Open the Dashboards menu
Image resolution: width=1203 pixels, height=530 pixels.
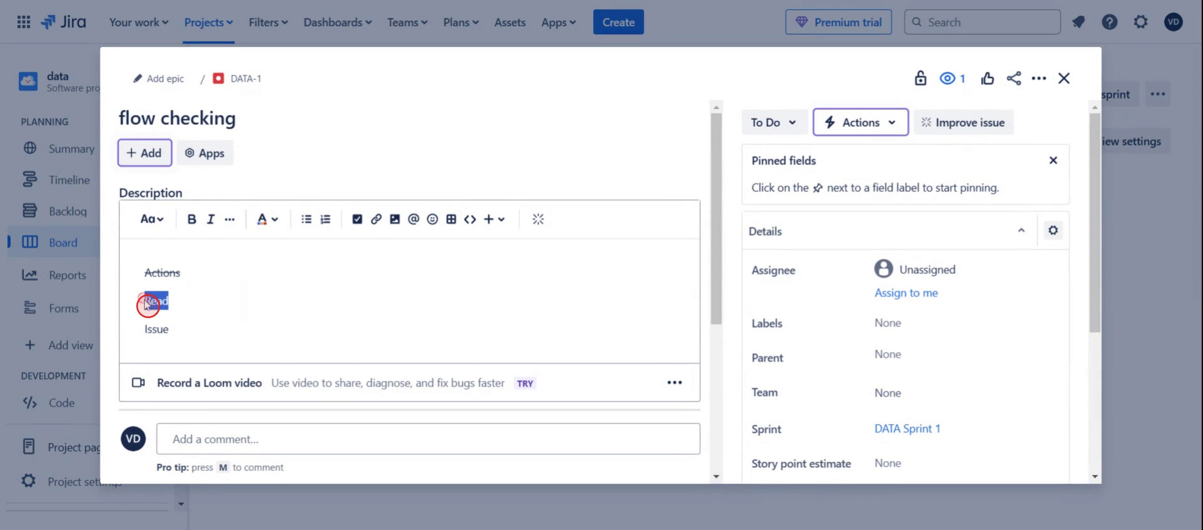[337, 22]
